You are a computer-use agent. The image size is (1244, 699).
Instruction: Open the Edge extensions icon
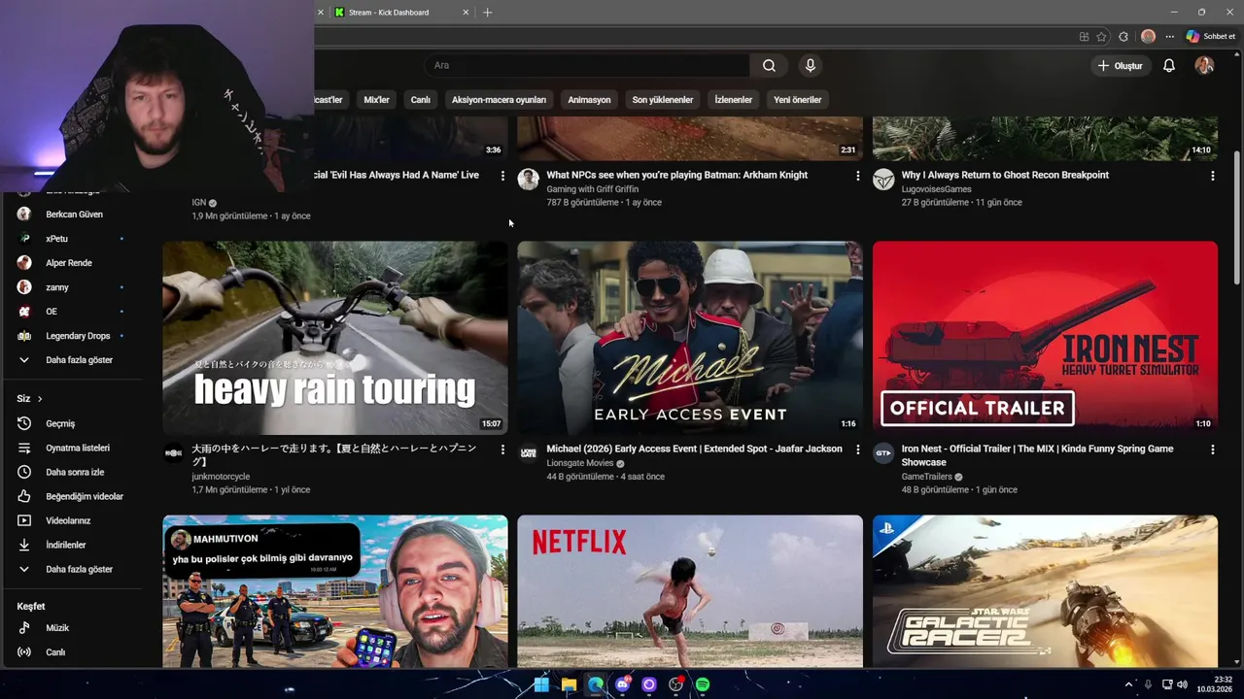pyautogui.click(x=1123, y=36)
